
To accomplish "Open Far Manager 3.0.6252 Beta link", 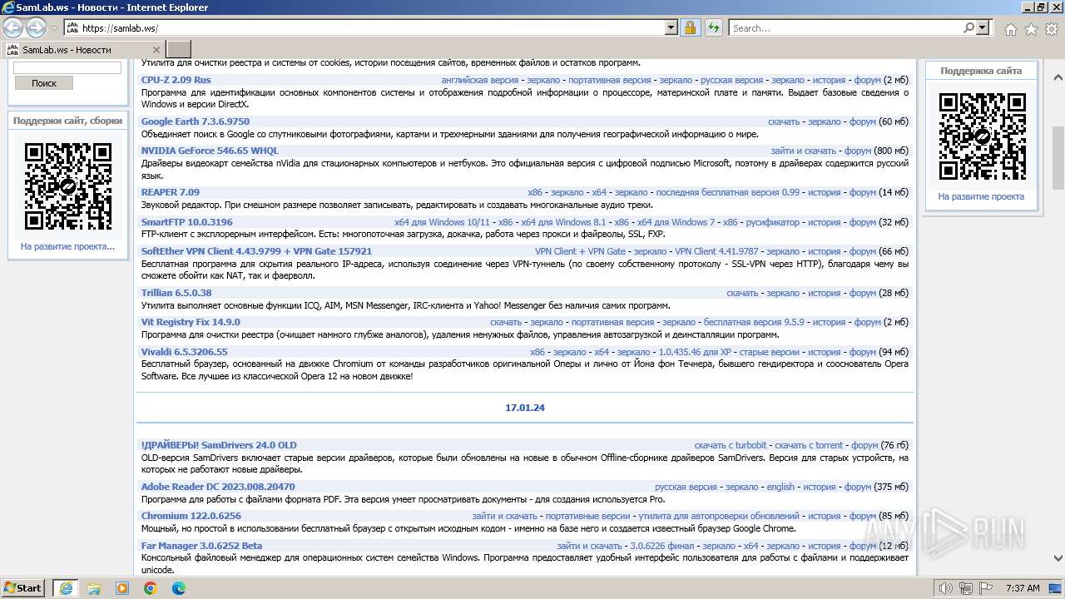I will (x=201, y=546).
